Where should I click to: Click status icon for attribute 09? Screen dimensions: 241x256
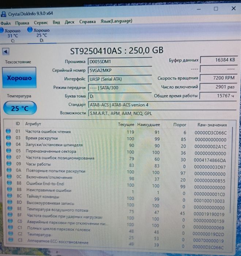click(x=9, y=163)
